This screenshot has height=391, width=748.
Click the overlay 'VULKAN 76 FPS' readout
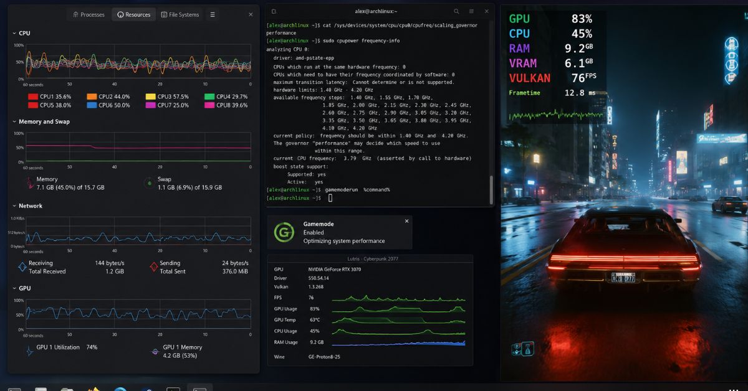pos(552,78)
